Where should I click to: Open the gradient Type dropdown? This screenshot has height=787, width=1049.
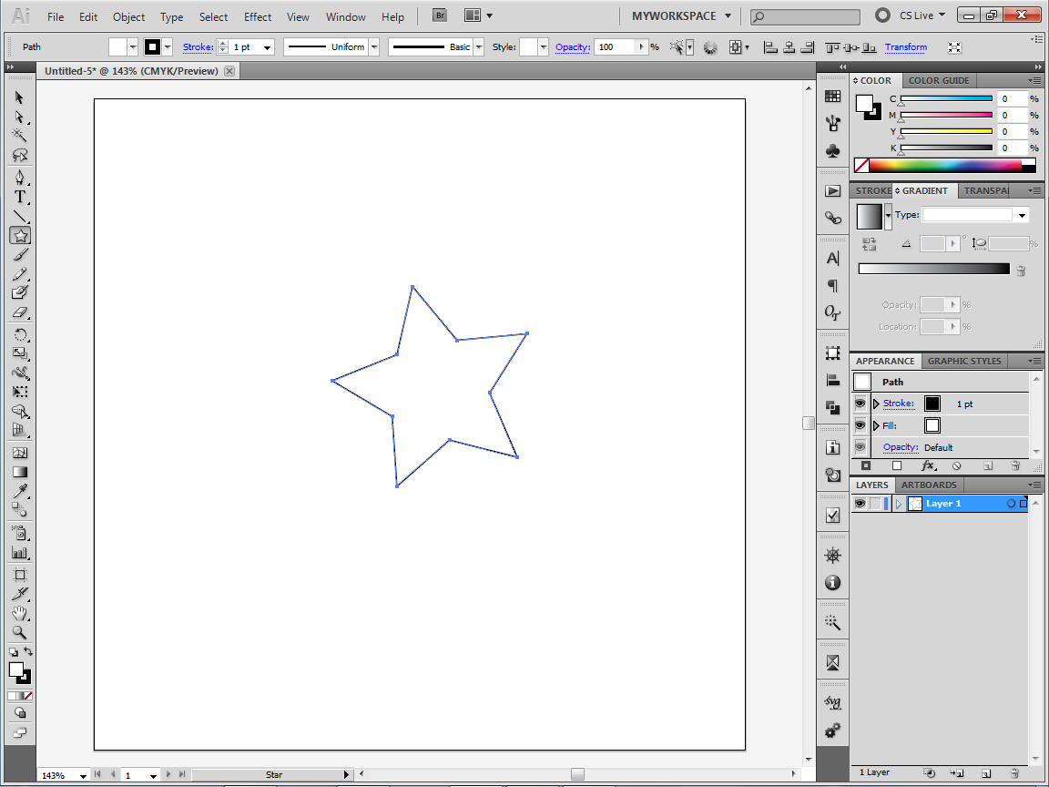click(1022, 214)
